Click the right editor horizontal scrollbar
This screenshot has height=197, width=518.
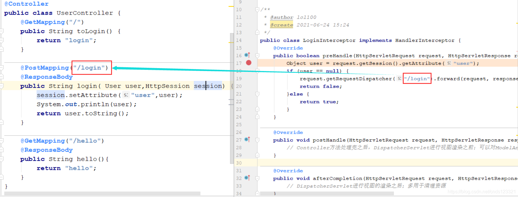(x=327, y=193)
